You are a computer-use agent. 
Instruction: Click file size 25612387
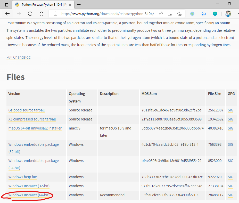click(x=216, y=110)
